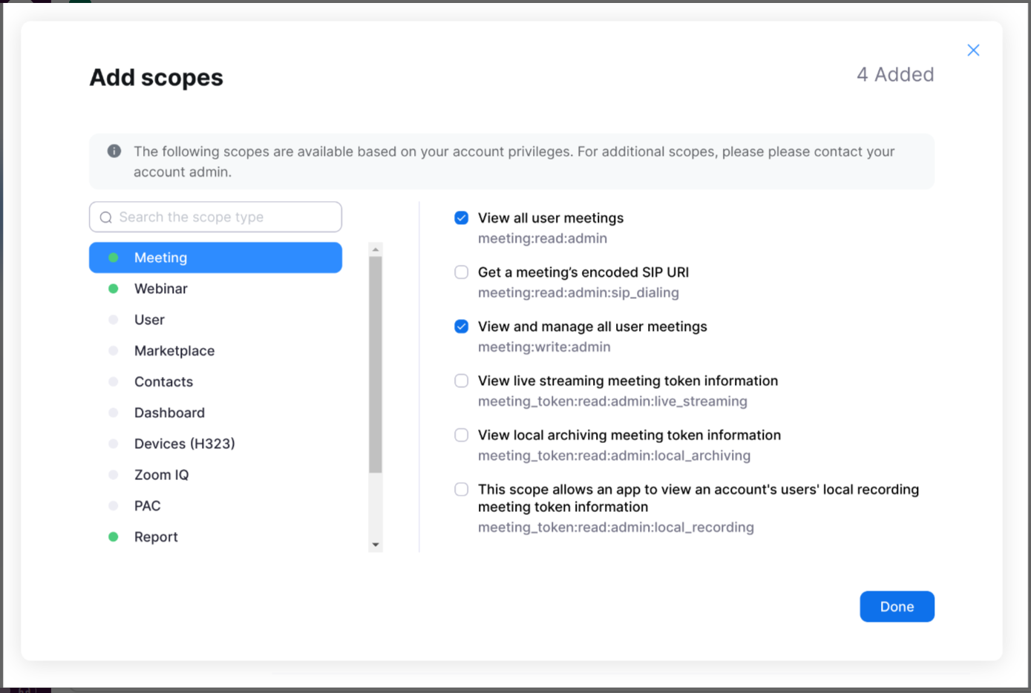Open the Zoom IQ scope category
This screenshot has width=1031, height=693.
click(x=215, y=475)
